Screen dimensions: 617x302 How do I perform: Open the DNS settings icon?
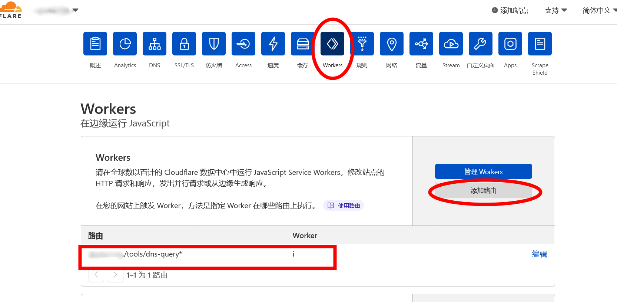coord(155,44)
